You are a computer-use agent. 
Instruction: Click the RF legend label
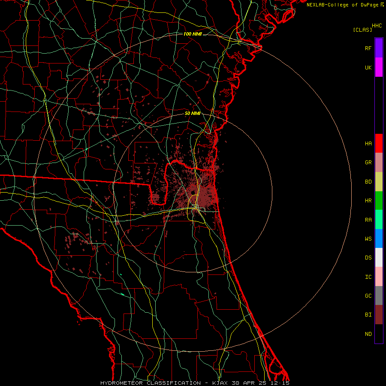click(368, 48)
